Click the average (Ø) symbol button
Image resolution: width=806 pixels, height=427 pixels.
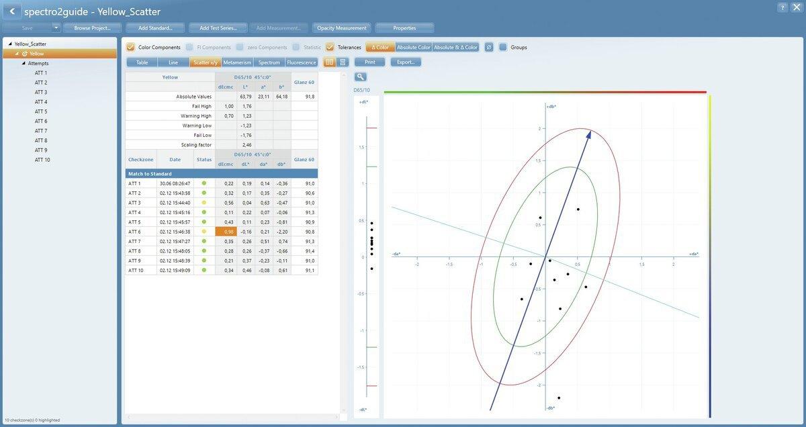coord(489,48)
